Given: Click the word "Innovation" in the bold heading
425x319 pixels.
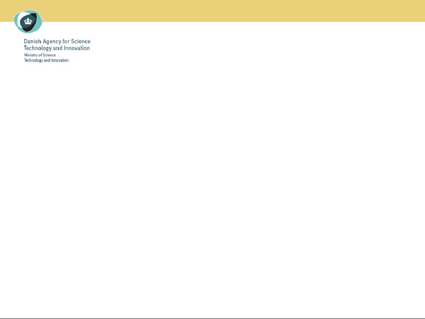Looking at the screenshot, I should 77,48.
